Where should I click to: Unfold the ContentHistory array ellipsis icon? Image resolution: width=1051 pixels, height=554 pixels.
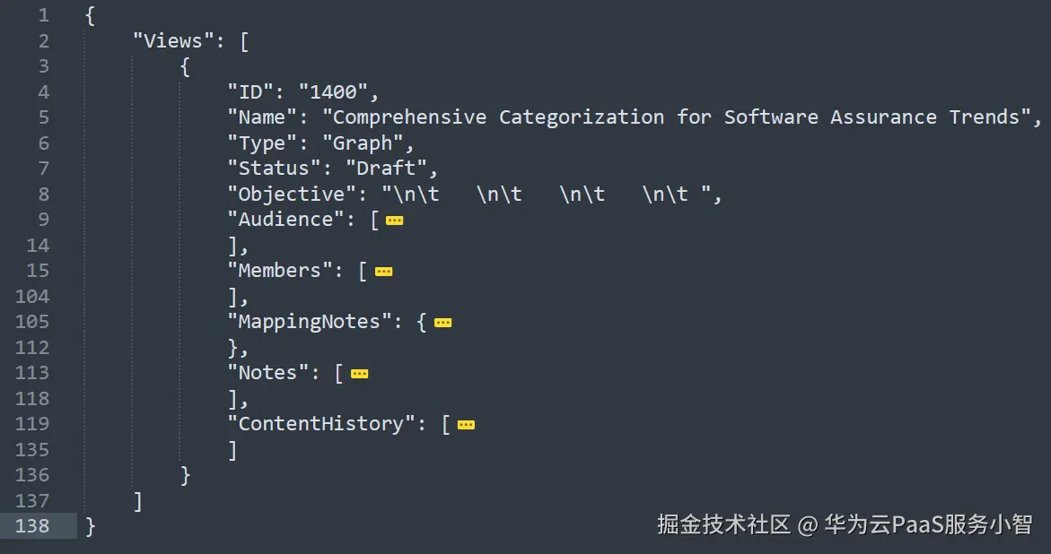(x=466, y=425)
